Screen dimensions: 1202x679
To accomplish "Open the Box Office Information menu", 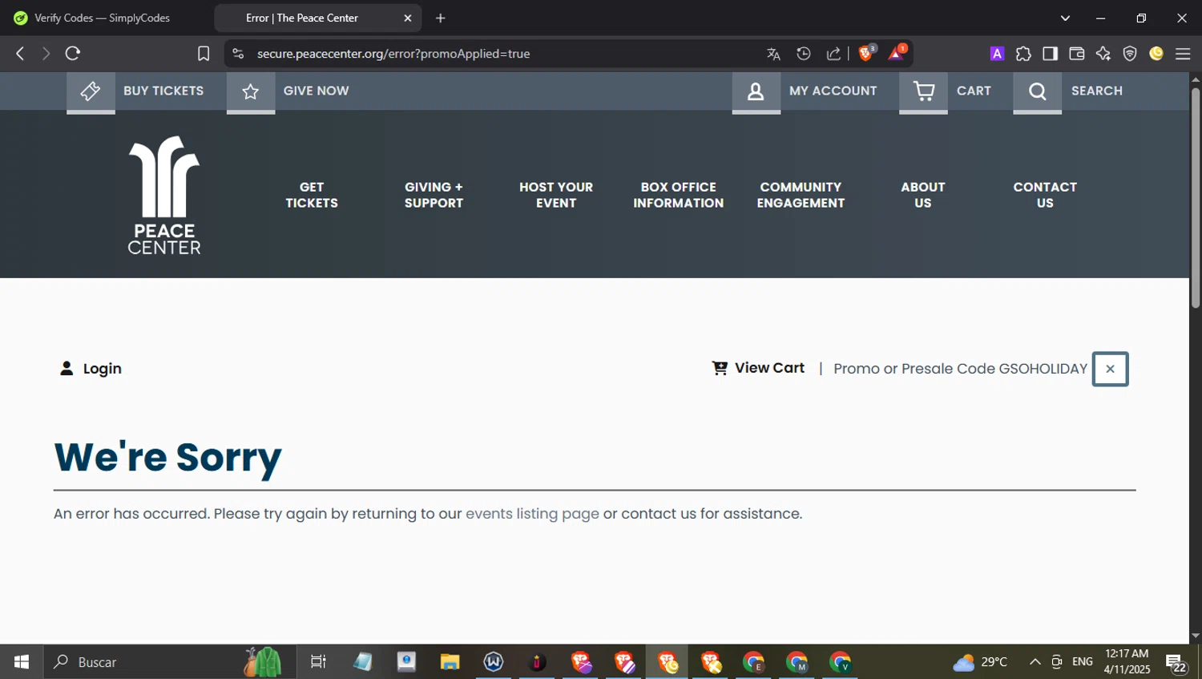I will 678,195.
